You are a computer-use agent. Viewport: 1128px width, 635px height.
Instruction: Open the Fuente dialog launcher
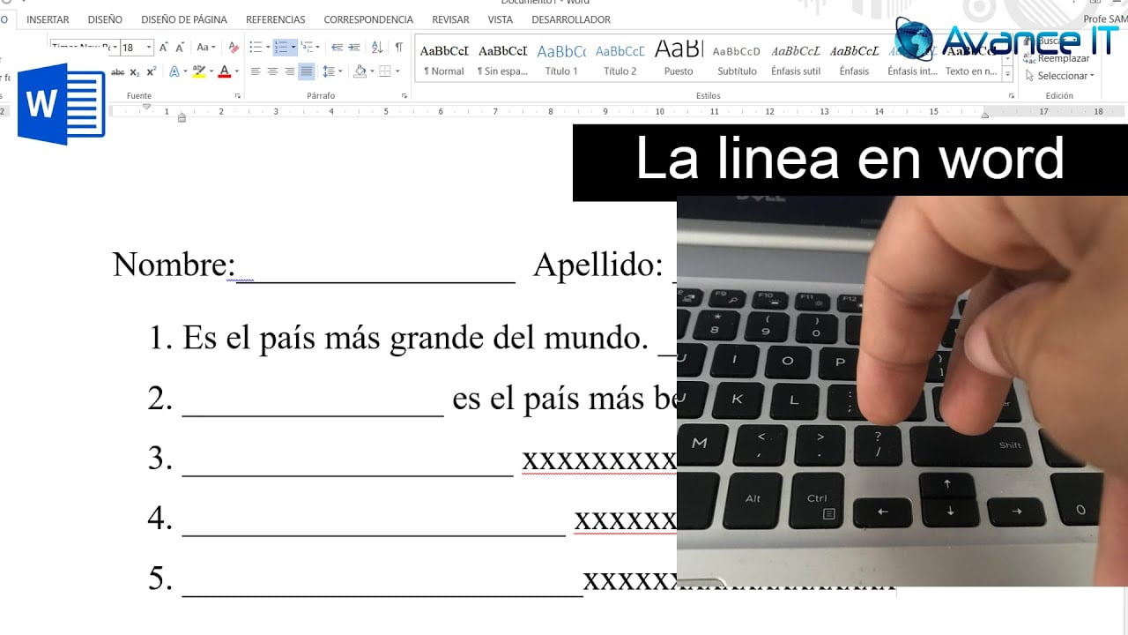tap(238, 95)
